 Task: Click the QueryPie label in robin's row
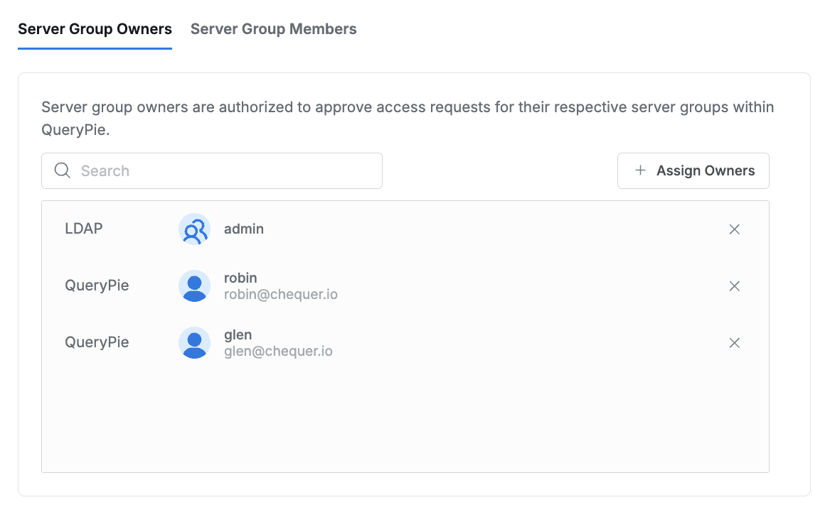97,285
